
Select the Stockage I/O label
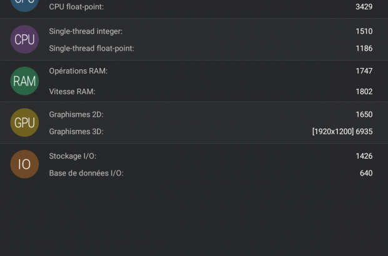coord(73,156)
